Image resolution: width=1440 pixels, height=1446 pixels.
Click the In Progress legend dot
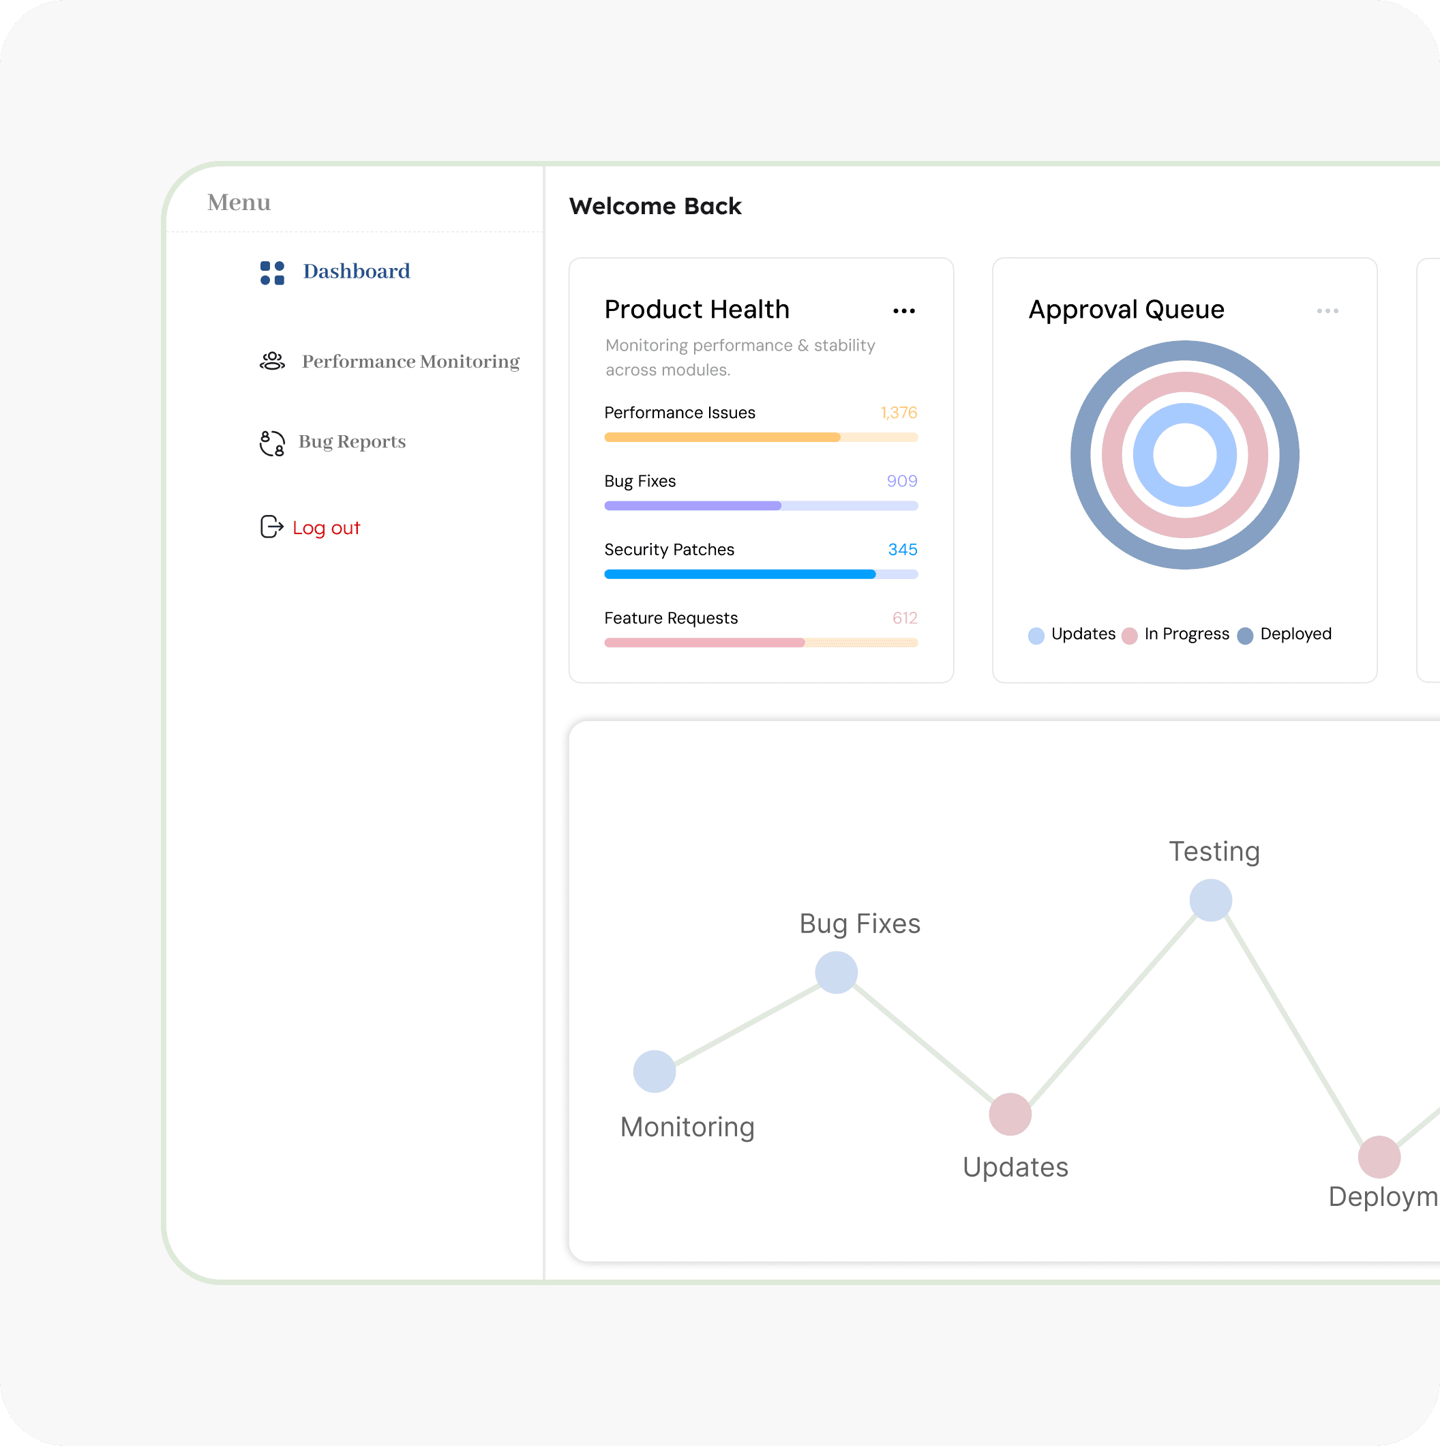[1130, 636]
